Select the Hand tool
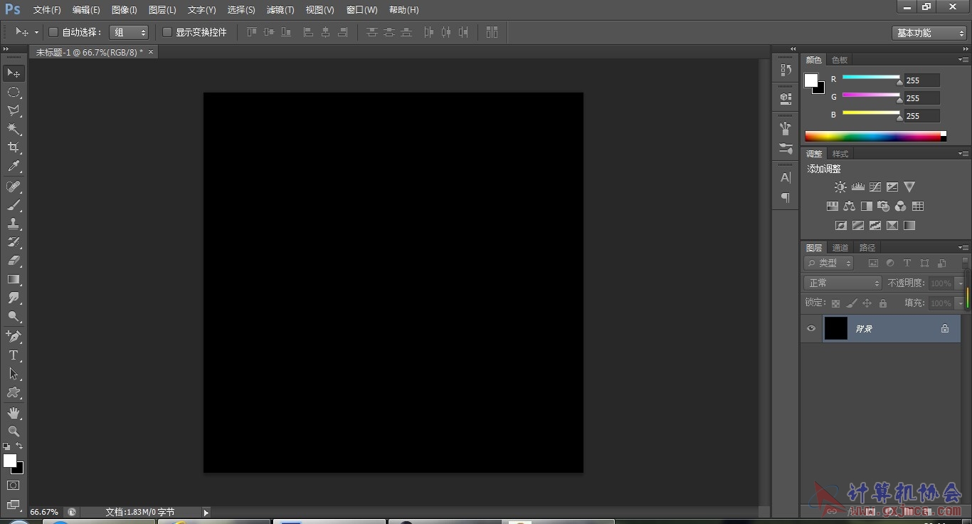The height and width of the screenshot is (524, 972). tap(14, 412)
